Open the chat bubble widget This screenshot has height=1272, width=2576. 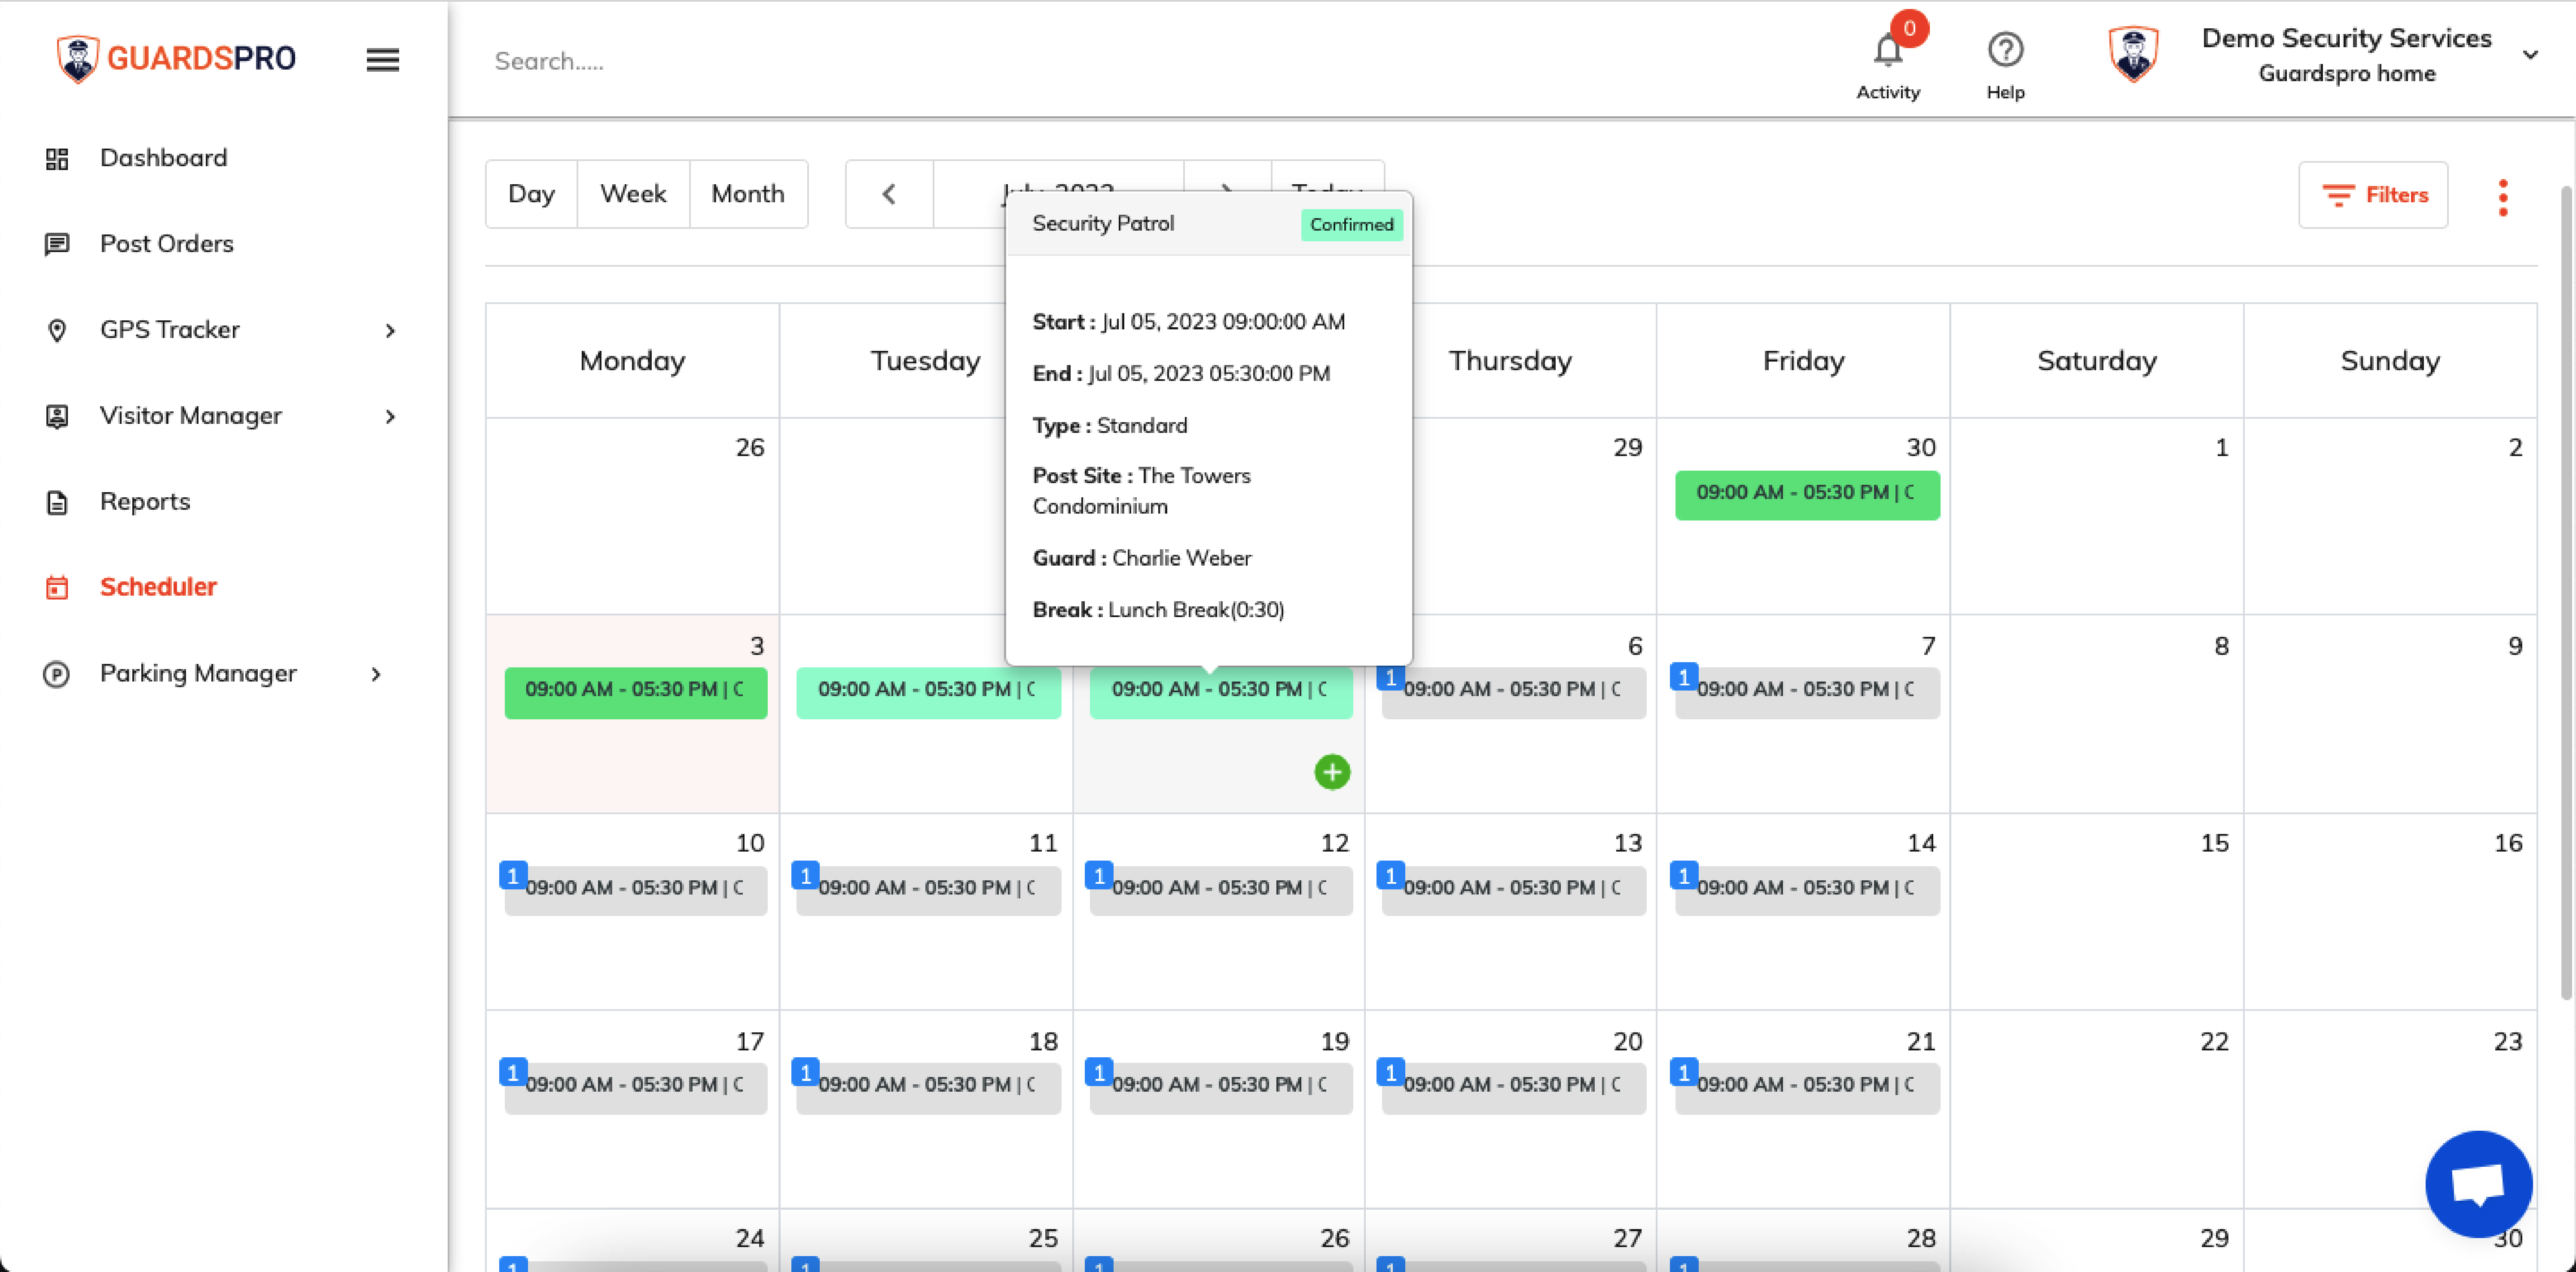[x=2478, y=1184]
